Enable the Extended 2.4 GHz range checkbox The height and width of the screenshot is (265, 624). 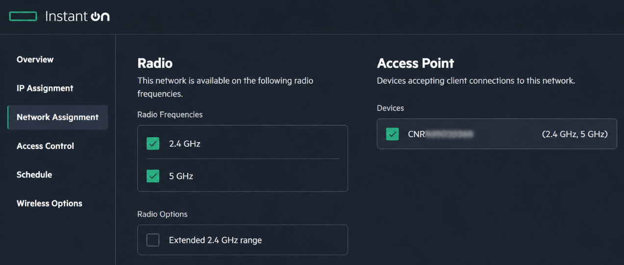click(153, 240)
